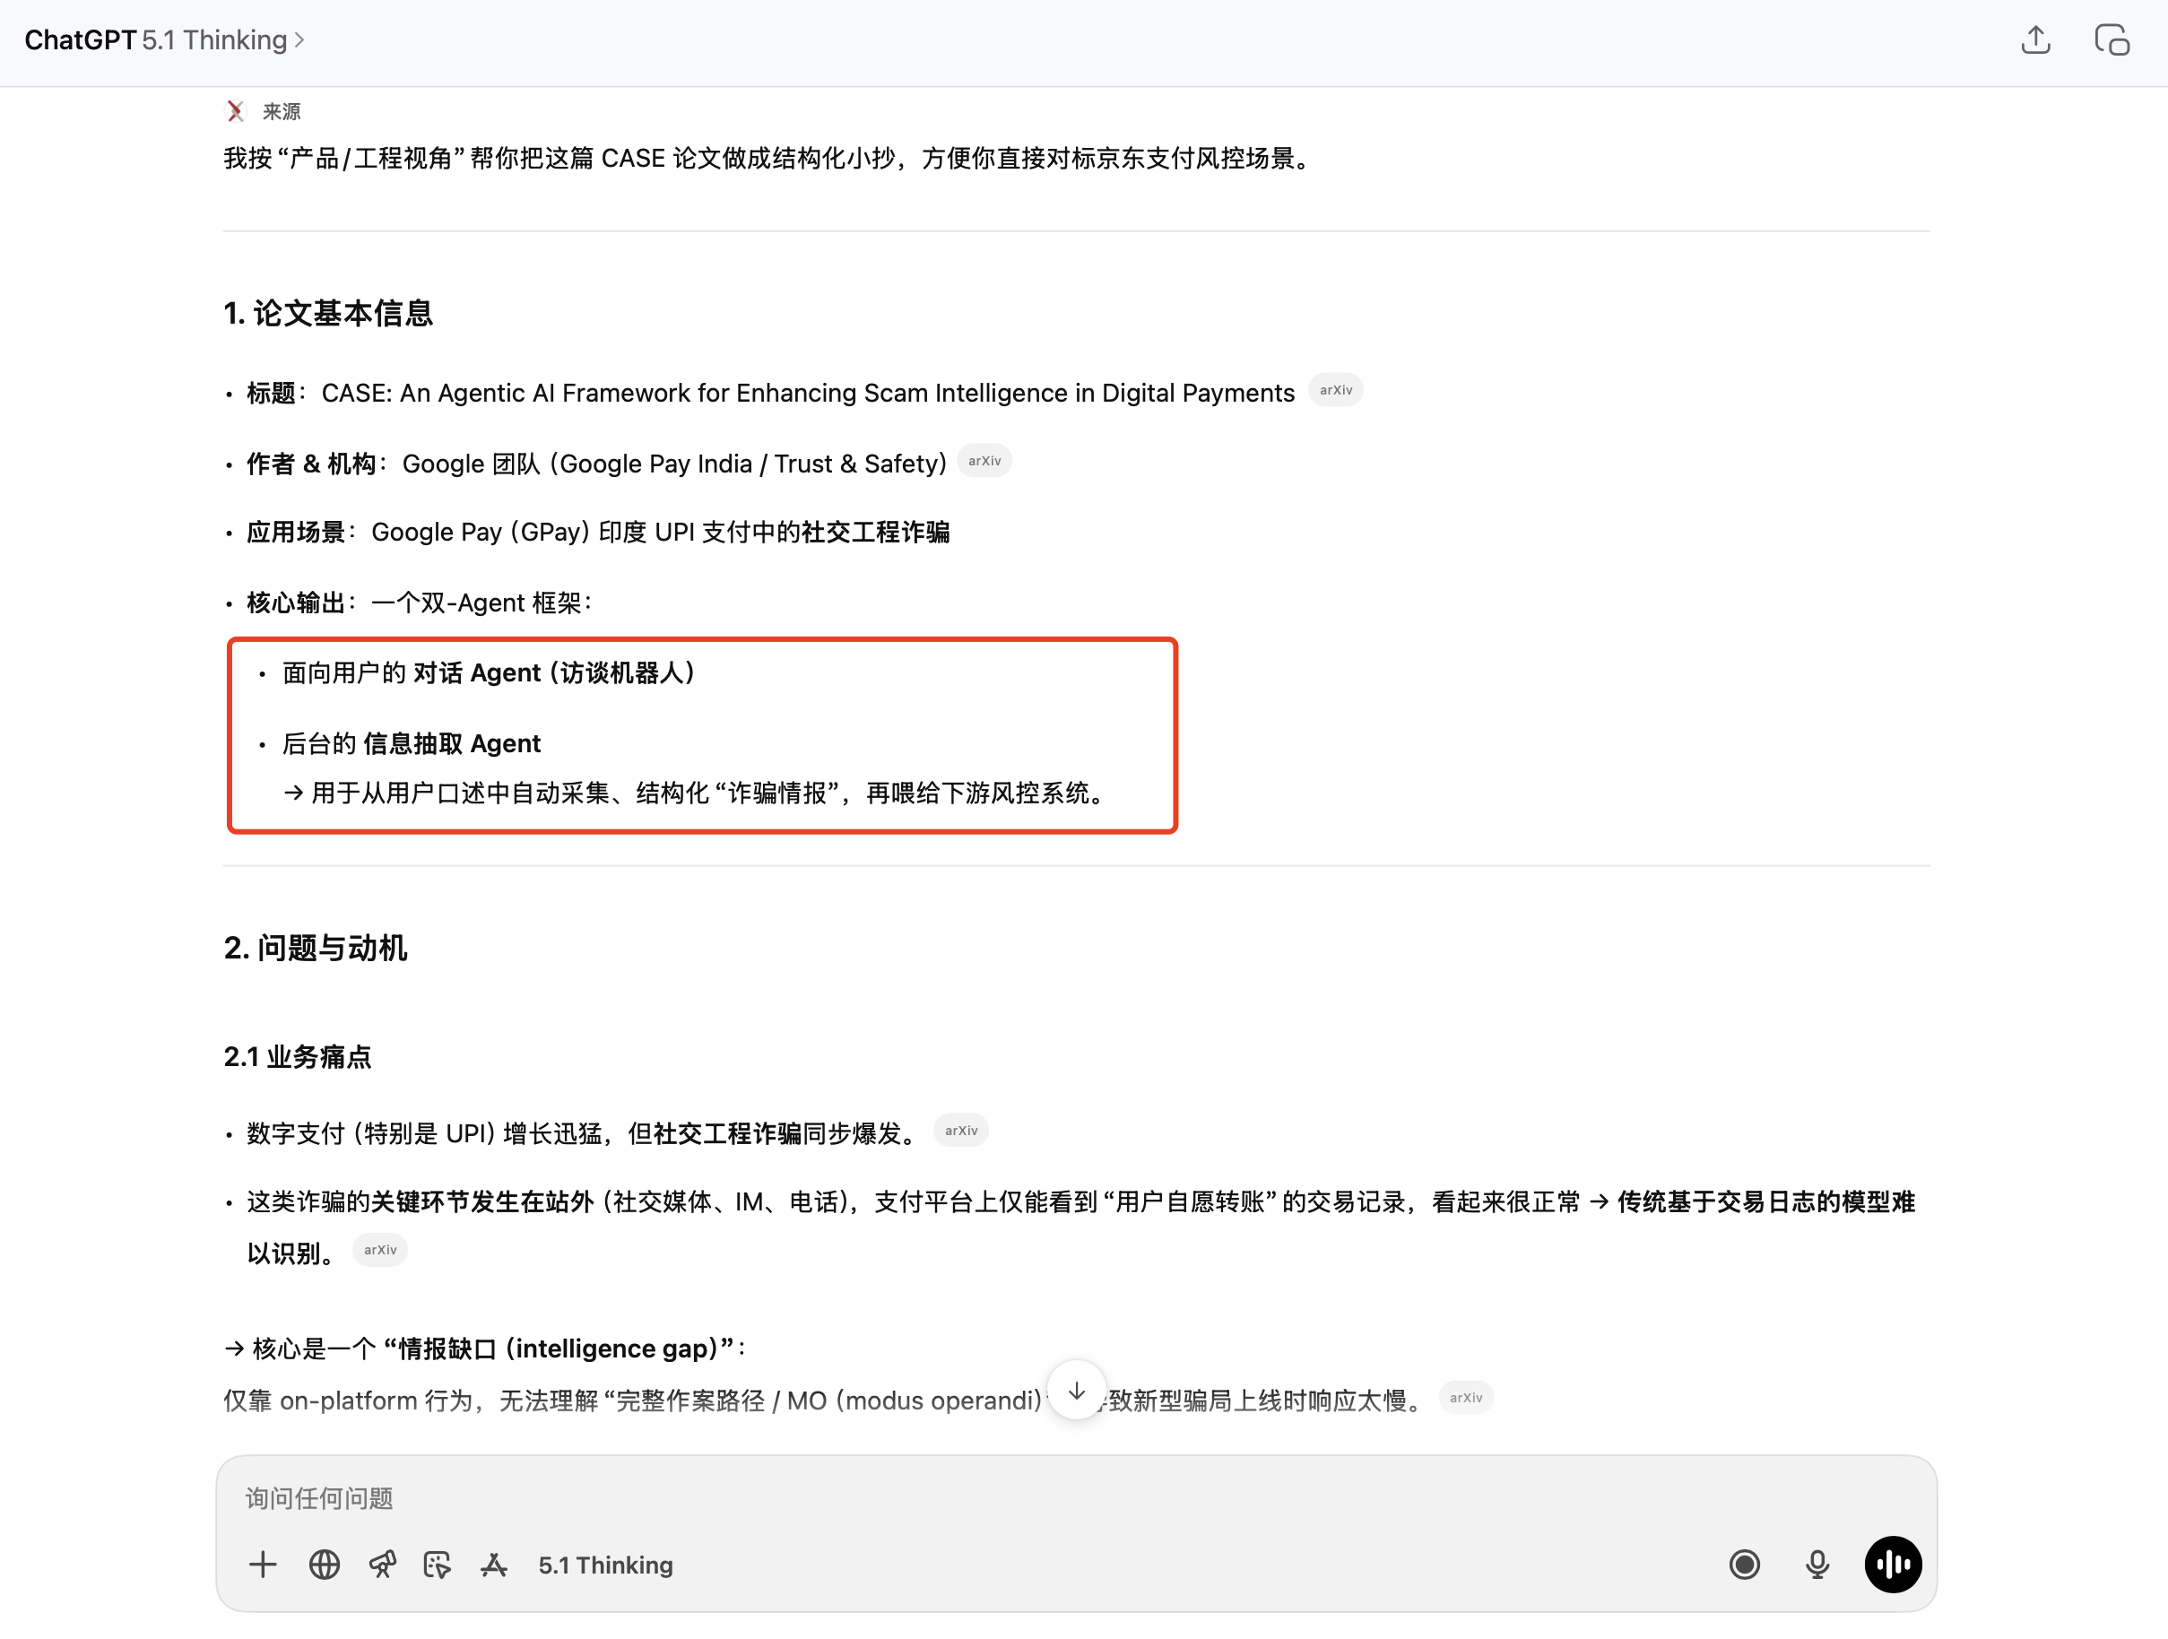Click the microphone dictation icon
Viewport: 2168px width, 1639px height.
(1817, 1565)
